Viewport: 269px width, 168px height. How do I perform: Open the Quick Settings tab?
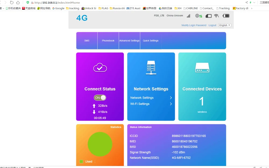click(x=151, y=41)
